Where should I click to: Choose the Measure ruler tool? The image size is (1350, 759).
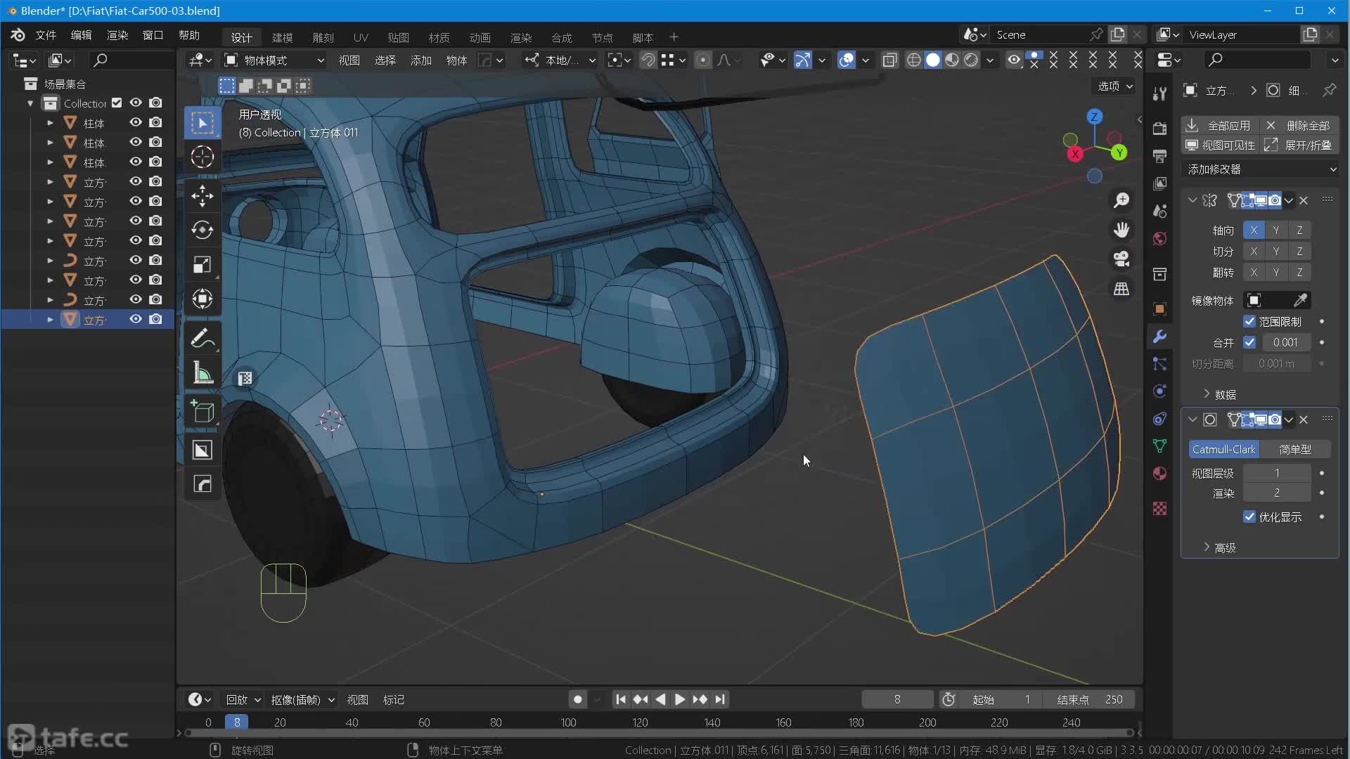click(x=202, y=373)
